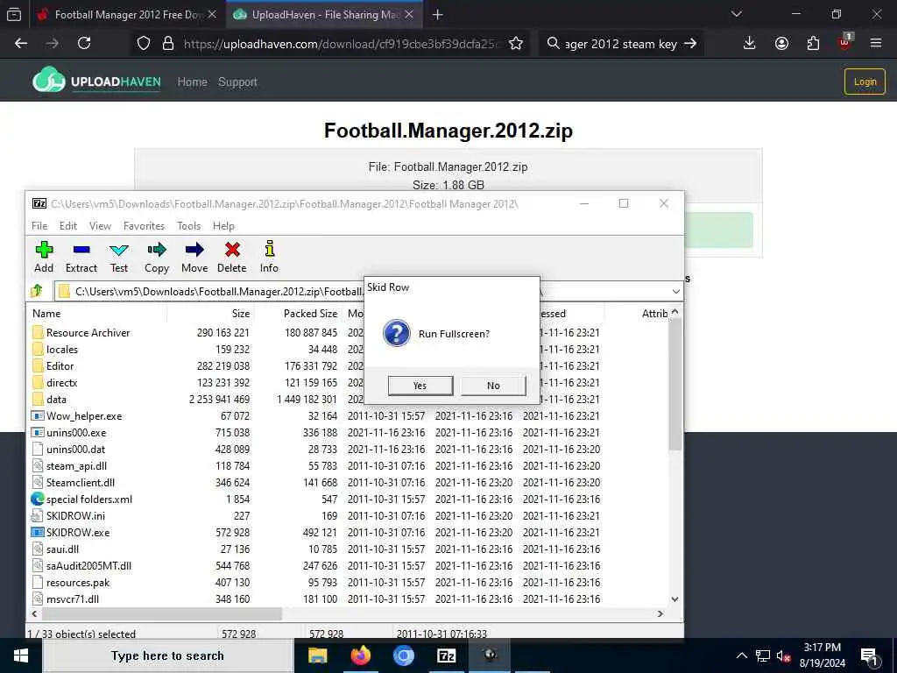Image resolution: width=897 pixels, height=673 pixels.
Task: Open the Firefox hamburger application menu
Action: tap(876, 43)
